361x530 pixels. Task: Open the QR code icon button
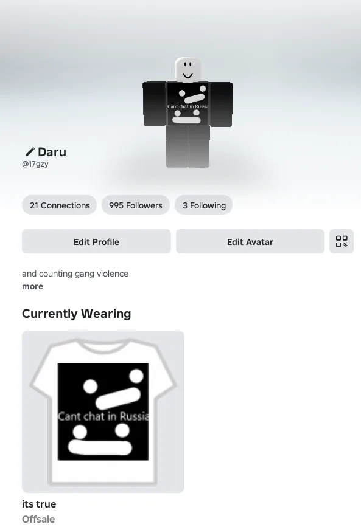coord(342,241)
